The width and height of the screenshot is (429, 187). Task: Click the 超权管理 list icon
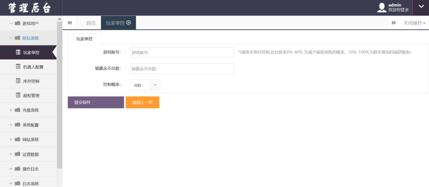(18, 95)
